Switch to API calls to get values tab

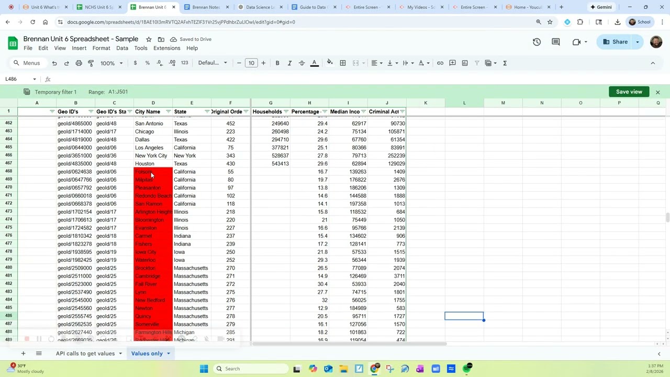click(x=85, y=353)
